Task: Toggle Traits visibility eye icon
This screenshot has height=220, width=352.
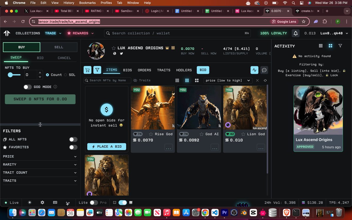Action: pos(135,80)
